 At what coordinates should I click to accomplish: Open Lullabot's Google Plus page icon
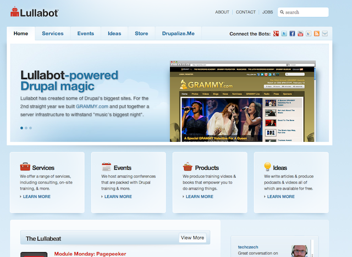(276, 33)
